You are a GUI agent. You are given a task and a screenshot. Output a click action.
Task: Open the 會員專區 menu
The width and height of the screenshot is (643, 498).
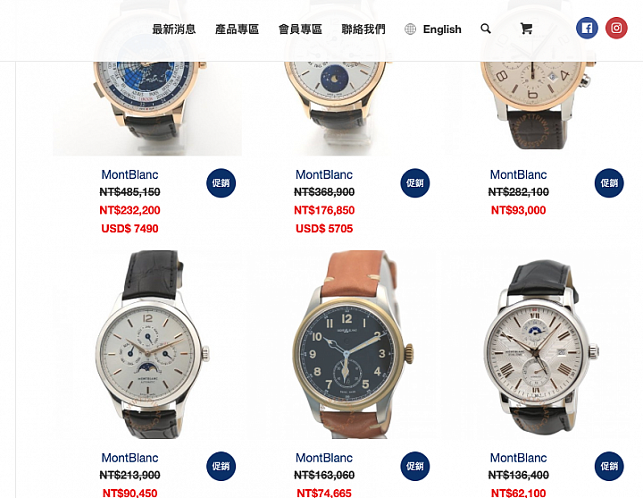click(300, 30)
